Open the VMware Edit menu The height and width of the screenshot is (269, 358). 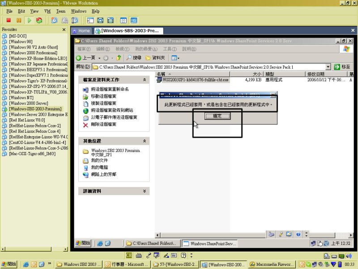pyautogui.click(x=21, y=11)
